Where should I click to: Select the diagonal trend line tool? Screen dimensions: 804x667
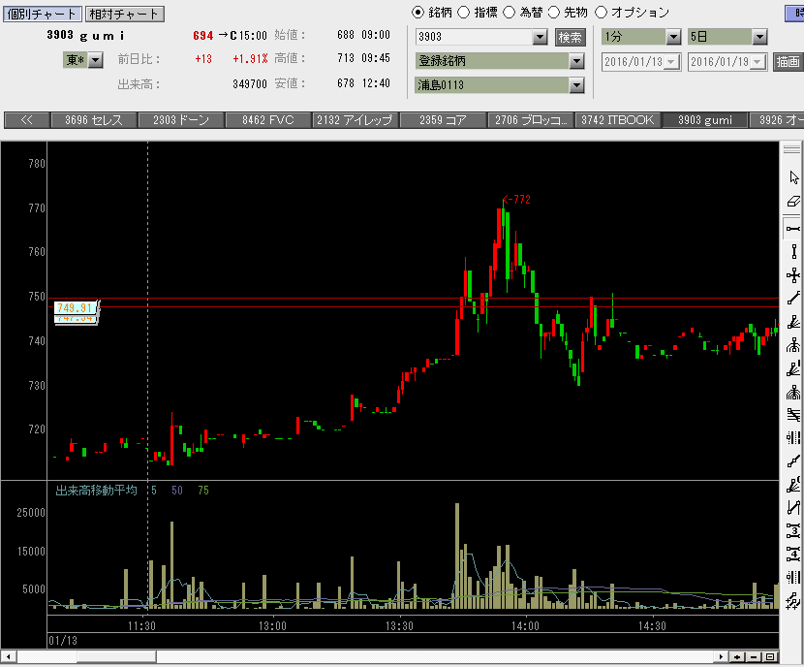793,299
